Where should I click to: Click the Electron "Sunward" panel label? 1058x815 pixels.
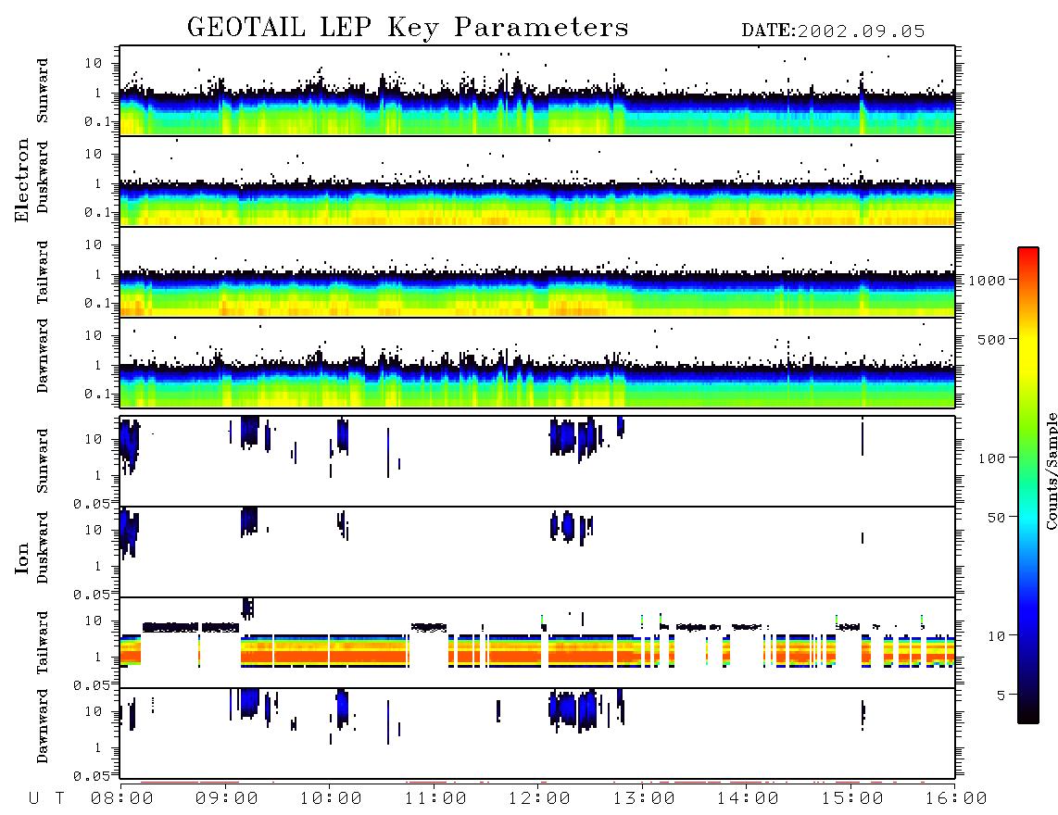click(x=43, y=91)
